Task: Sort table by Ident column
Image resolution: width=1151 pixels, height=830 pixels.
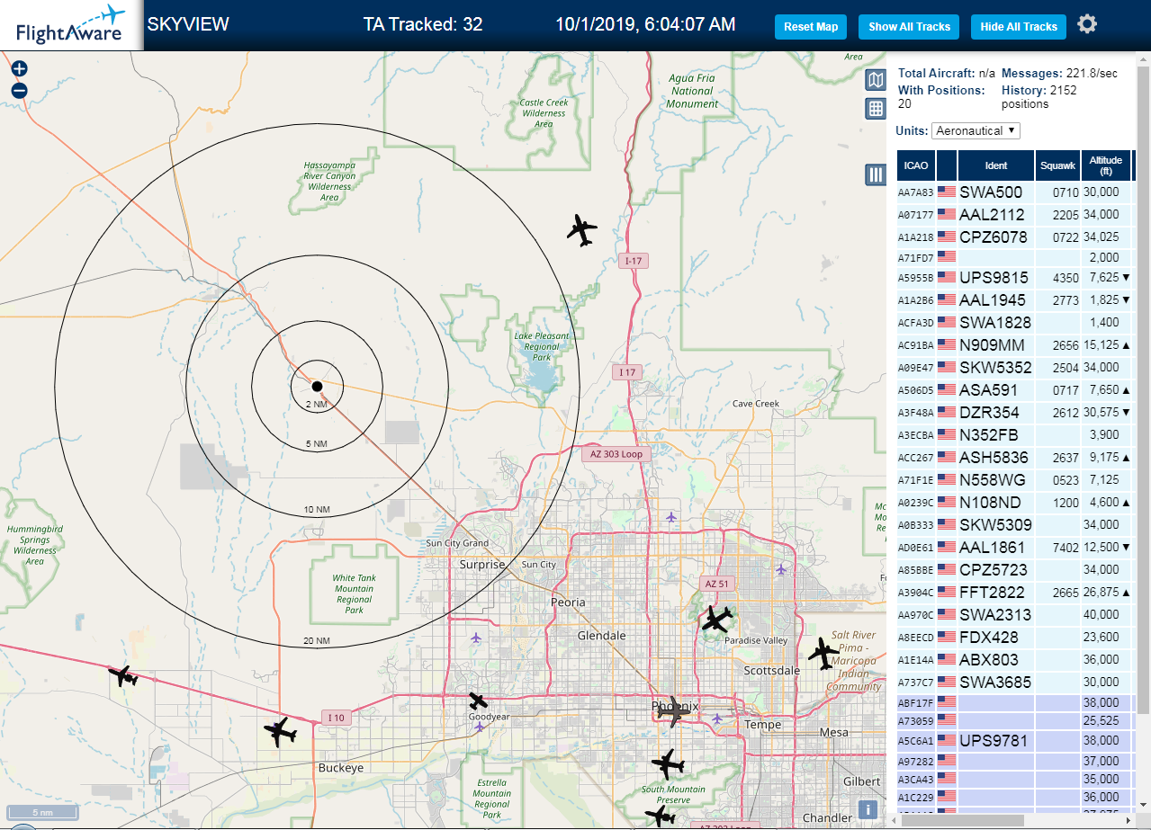Action: (996, 165)
